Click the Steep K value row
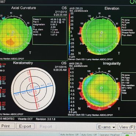The image size is (136, 136). click(49, 19)
